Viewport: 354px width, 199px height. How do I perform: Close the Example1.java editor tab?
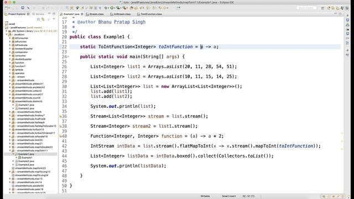pos(82,14)
